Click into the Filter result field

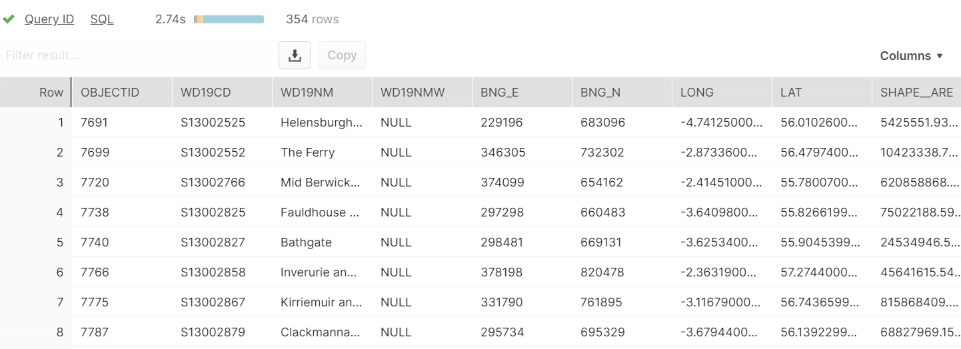[x=135, y=55]
